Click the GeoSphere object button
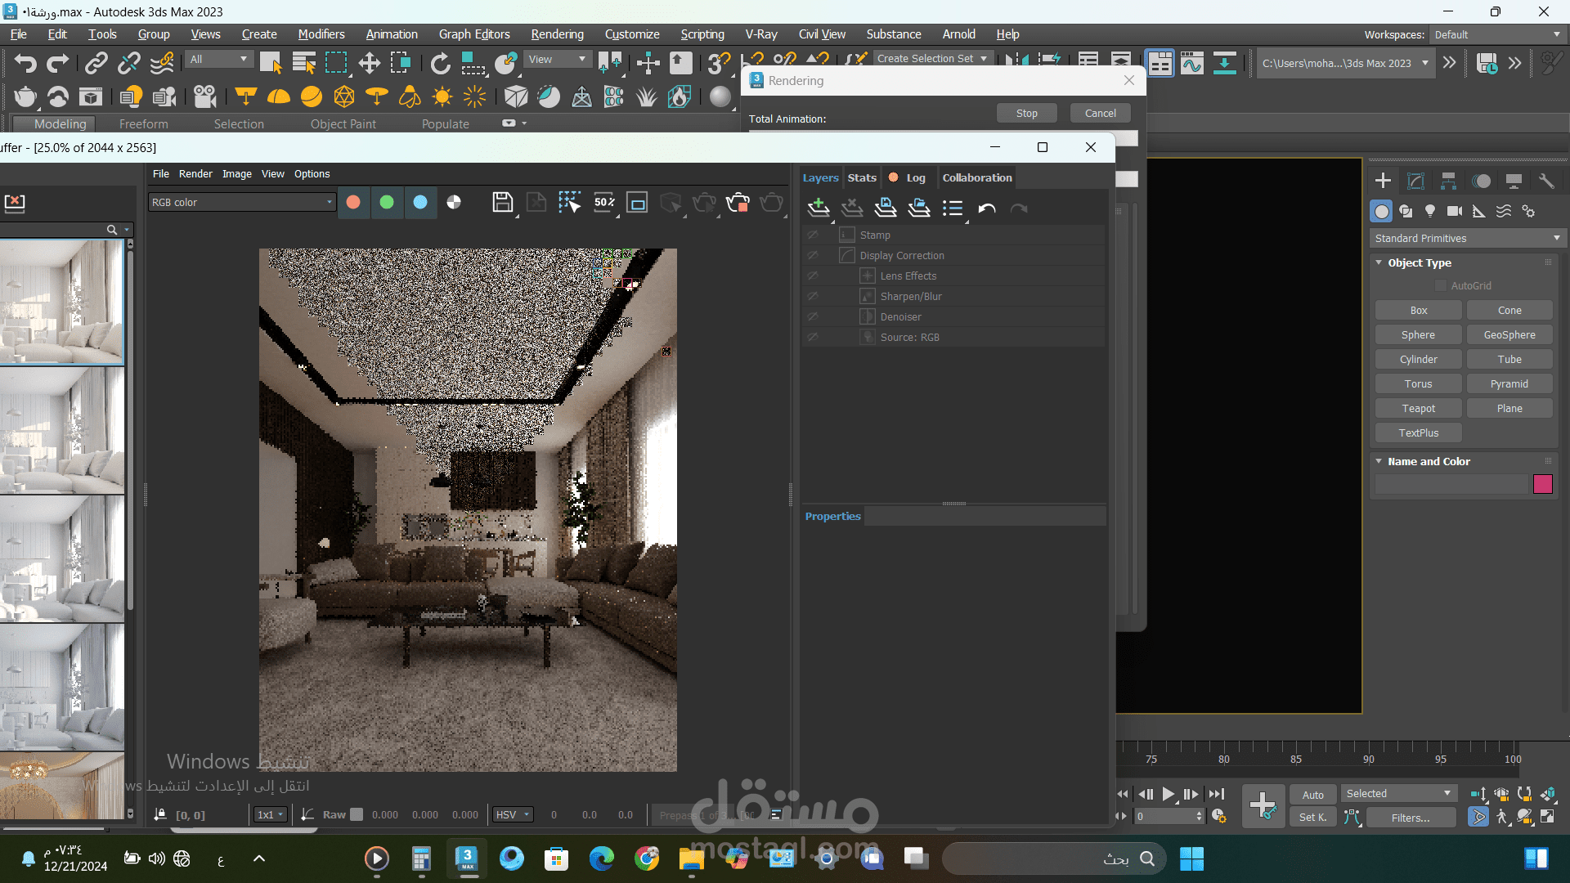This screenshot has width=1570, height=883. click(1509, 334)
